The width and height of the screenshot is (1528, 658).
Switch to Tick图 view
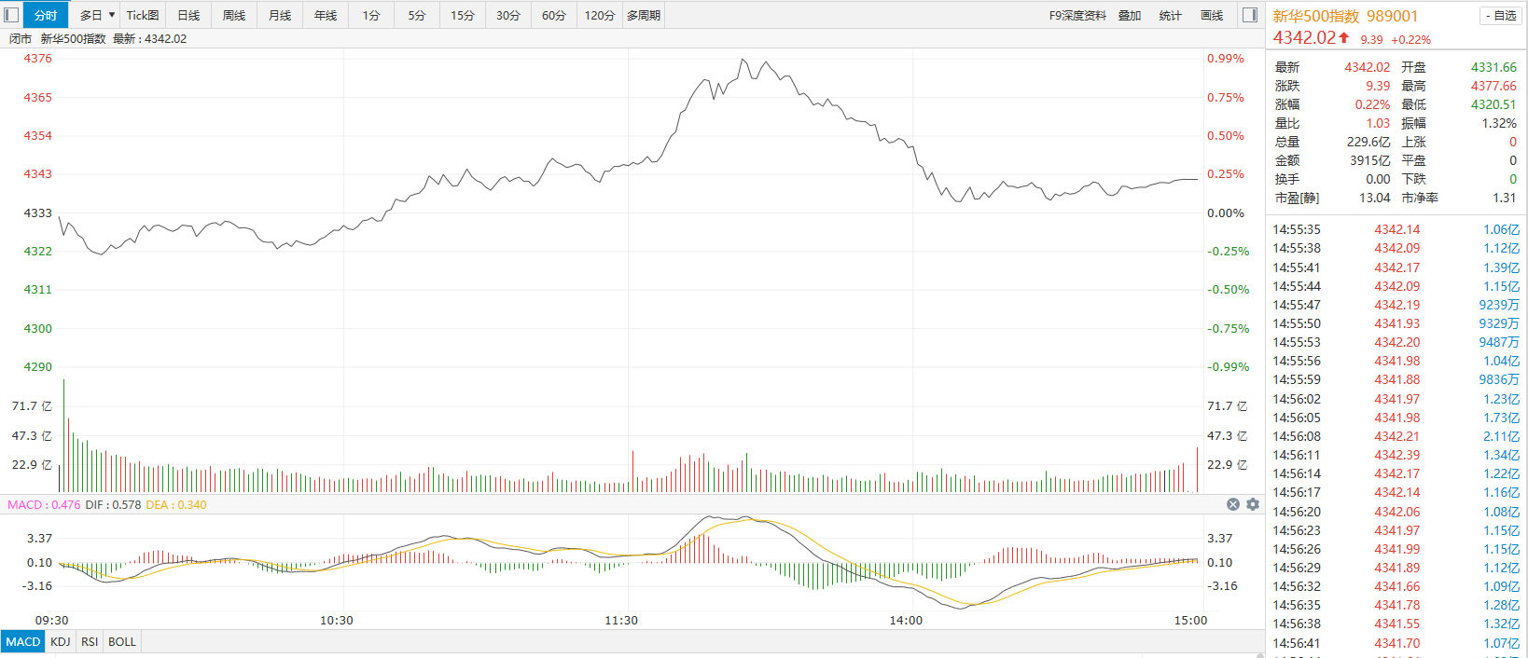point(143,15)
